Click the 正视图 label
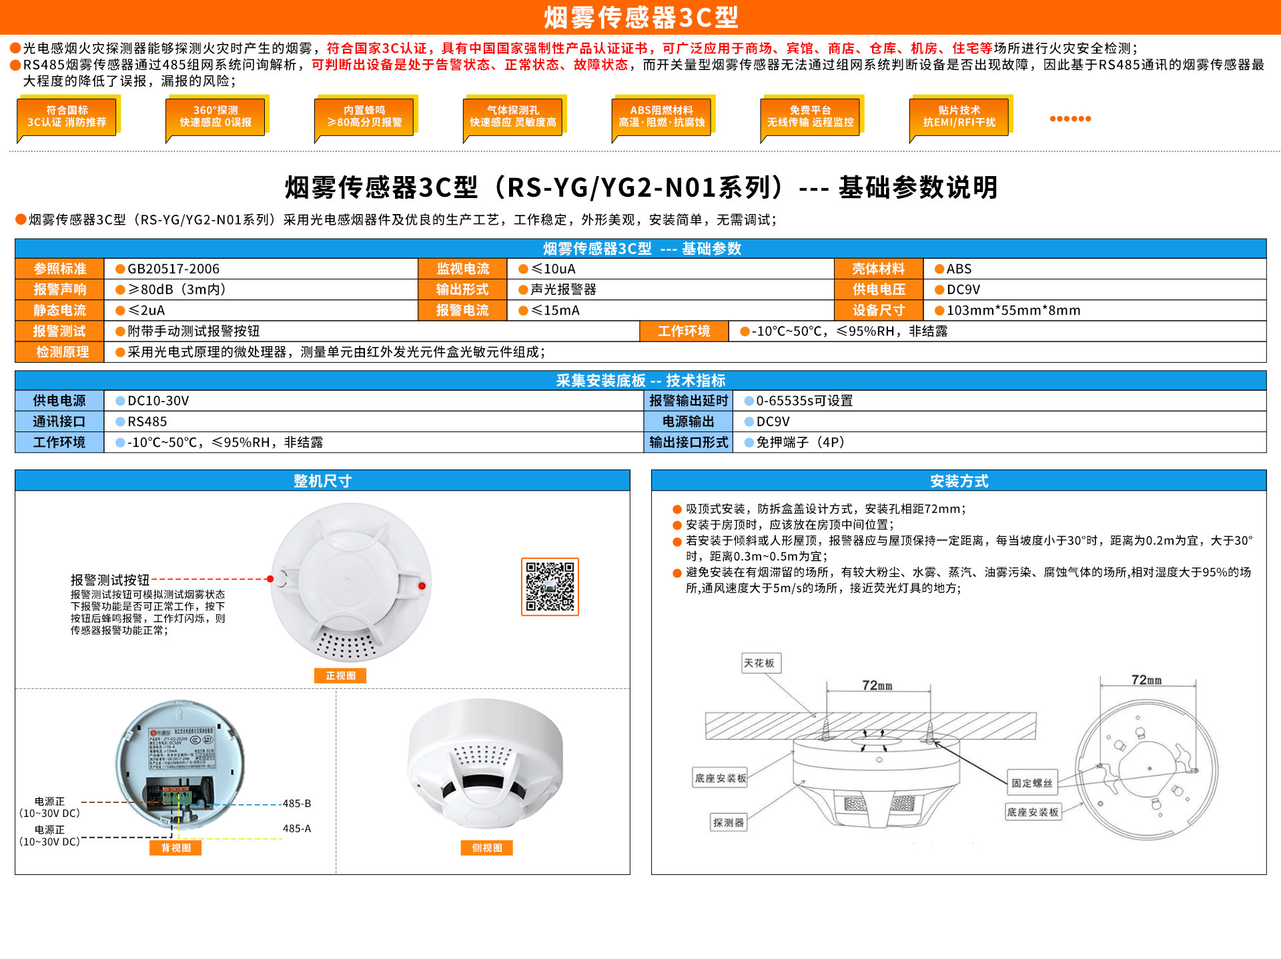Screen dimensions: 1281x959 point(340,676)
